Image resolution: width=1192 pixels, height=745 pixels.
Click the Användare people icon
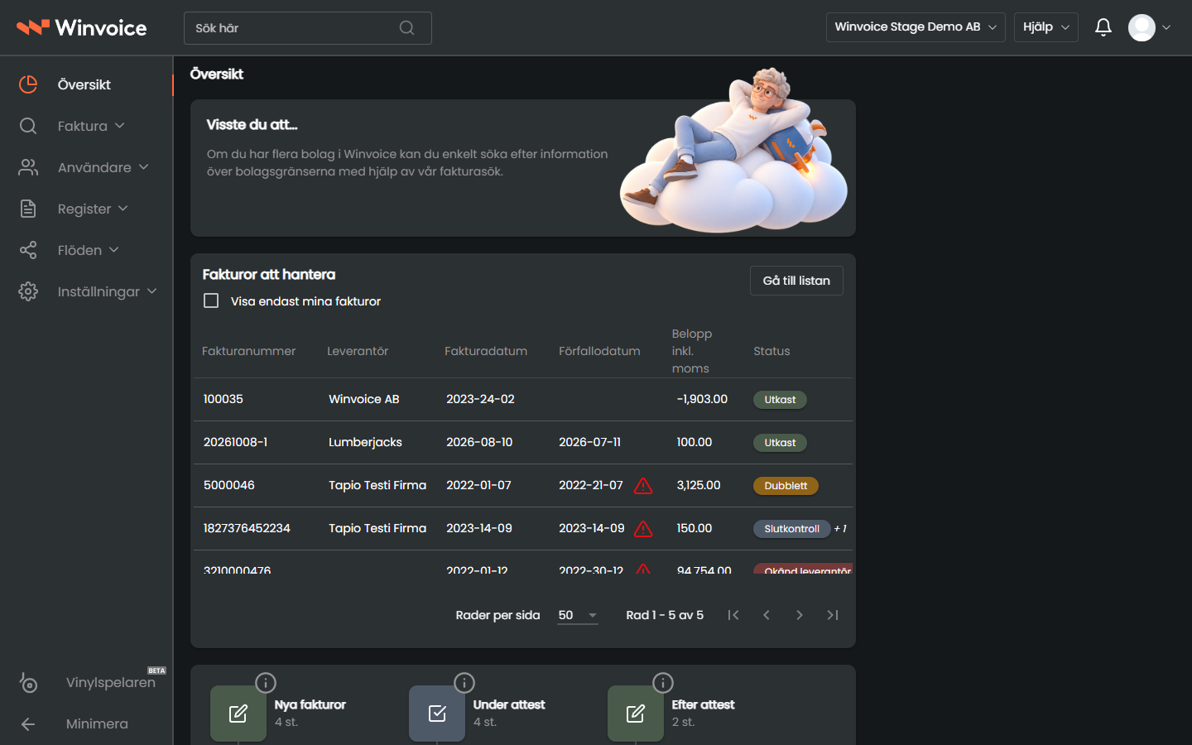pyautogui.click(x=28, y=167)
